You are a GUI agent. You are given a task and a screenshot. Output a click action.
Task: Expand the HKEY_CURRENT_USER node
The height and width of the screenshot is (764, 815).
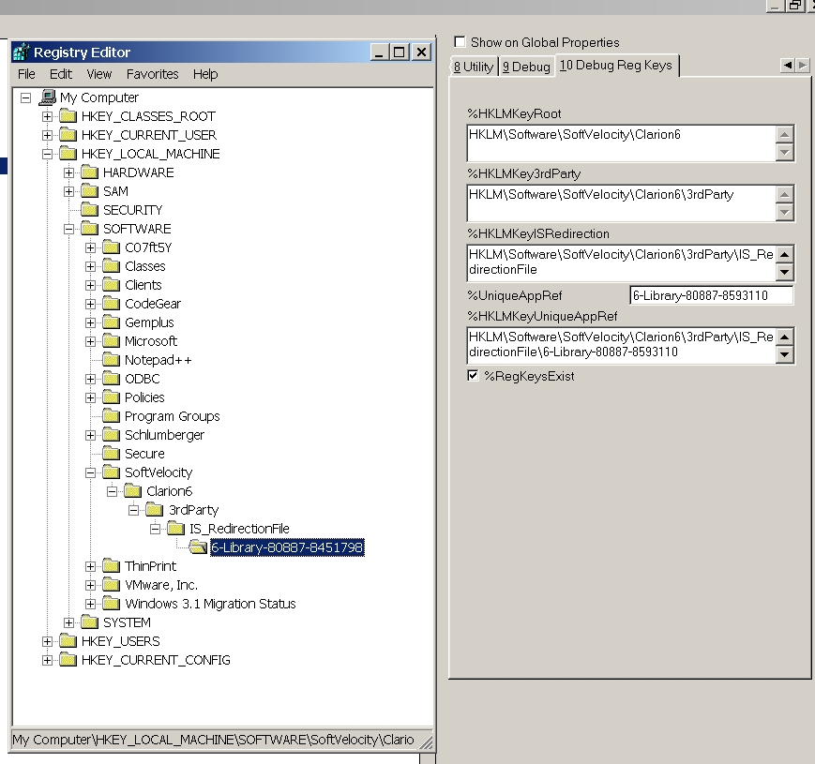click(47, 135)
